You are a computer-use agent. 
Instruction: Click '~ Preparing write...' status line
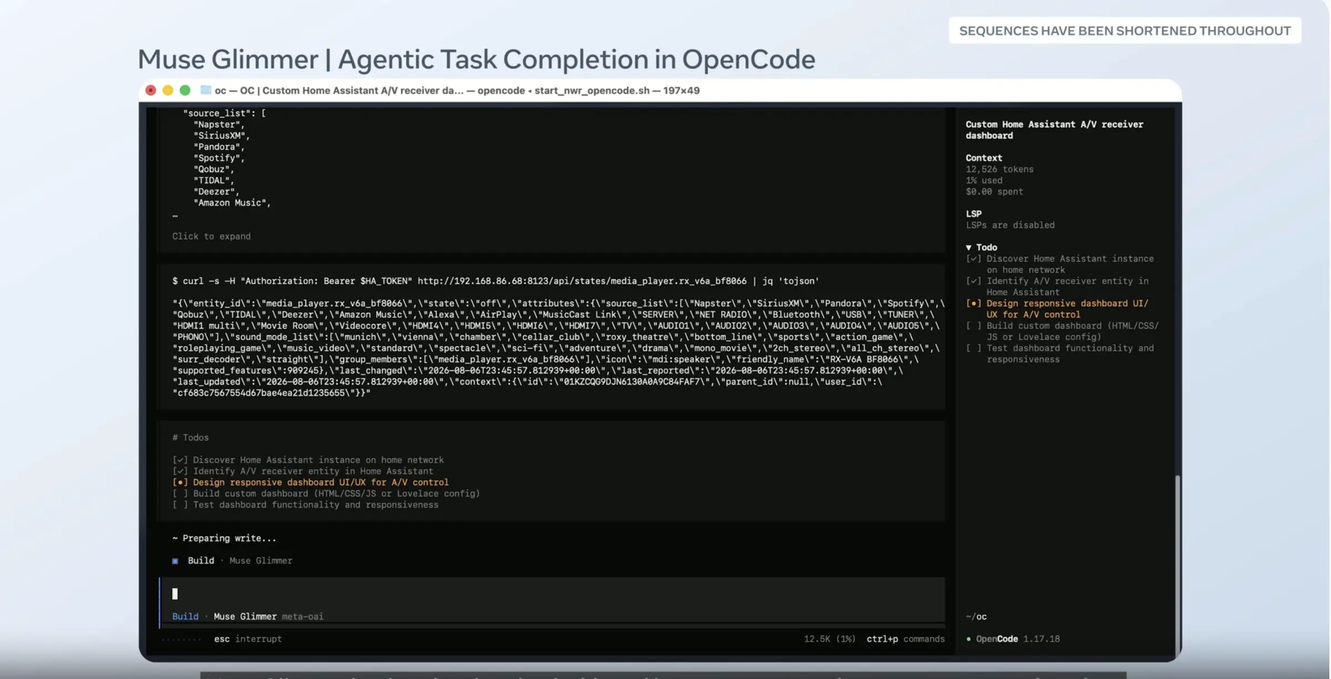224,538
